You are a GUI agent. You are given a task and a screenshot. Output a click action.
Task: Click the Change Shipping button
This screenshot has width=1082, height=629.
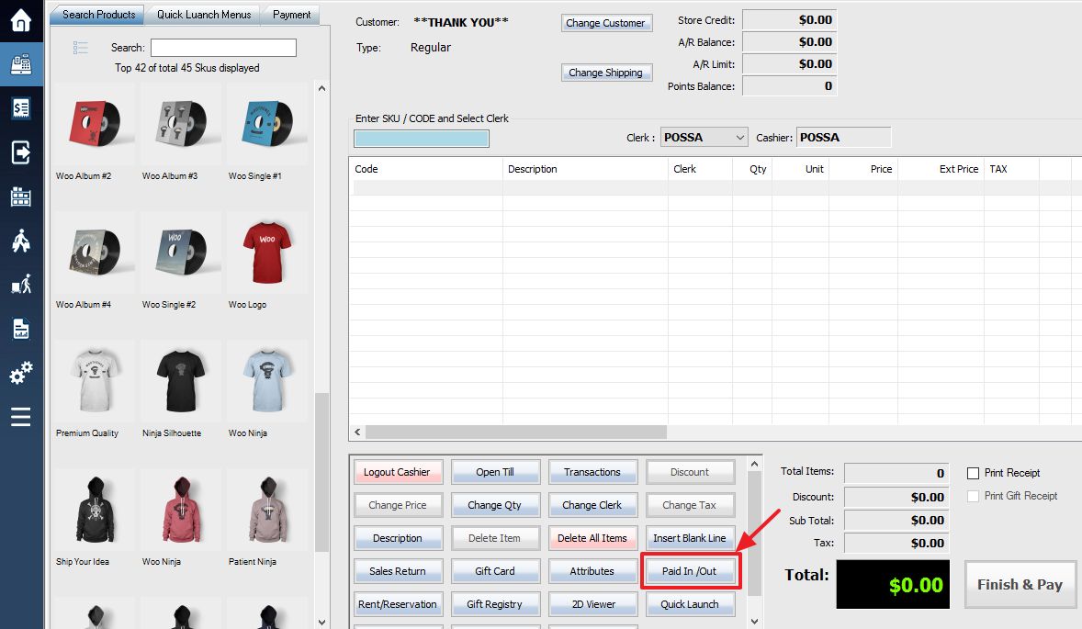click(x=606, y=73)
